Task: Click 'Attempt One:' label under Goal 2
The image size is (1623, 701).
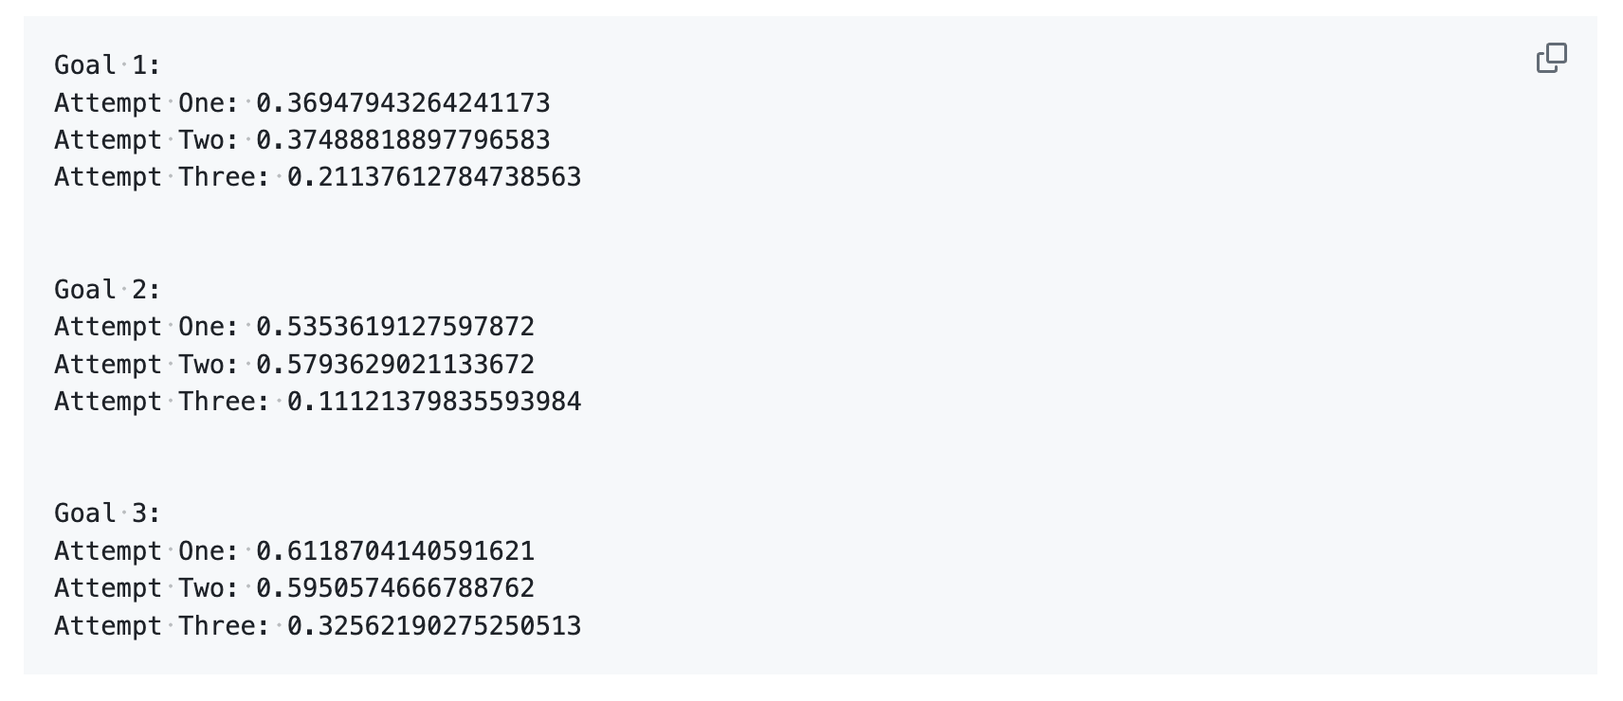Action: point(146,327)
